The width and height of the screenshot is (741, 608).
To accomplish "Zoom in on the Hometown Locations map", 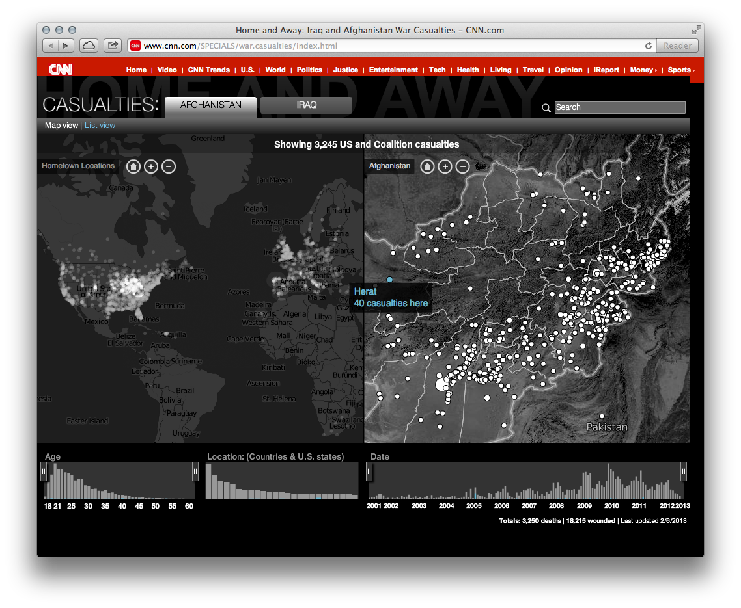I will [151, 166].
